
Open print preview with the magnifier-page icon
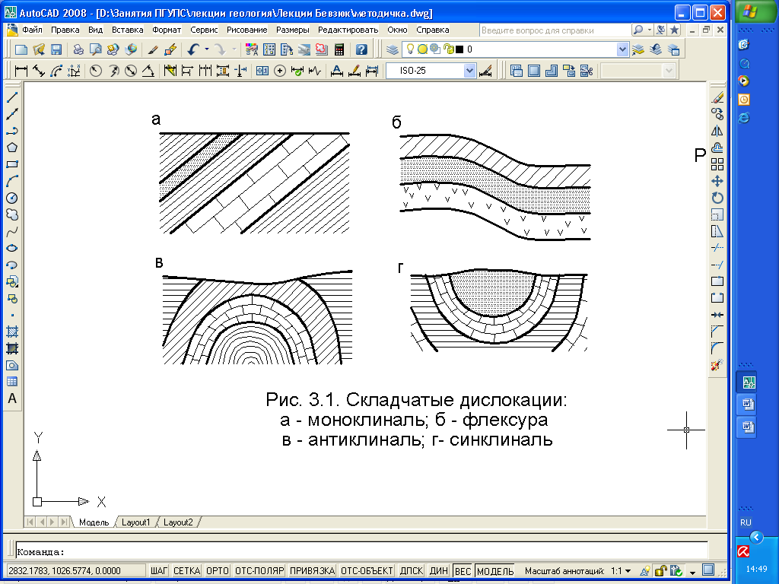click(95, 49)
